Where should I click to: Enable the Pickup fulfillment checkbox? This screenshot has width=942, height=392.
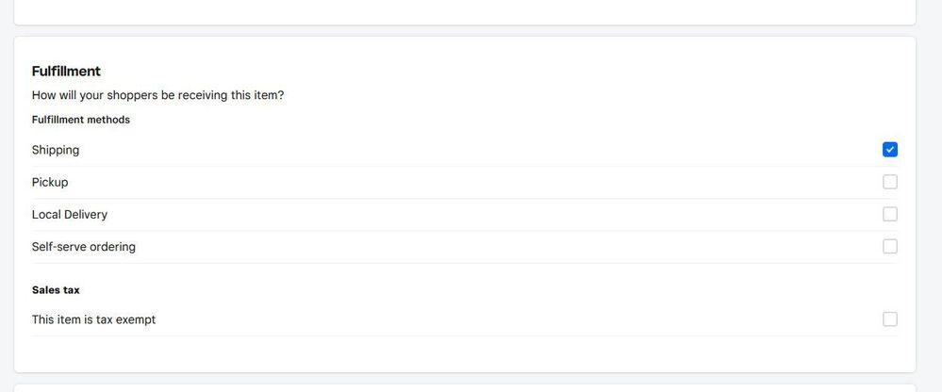click(890, 182)
